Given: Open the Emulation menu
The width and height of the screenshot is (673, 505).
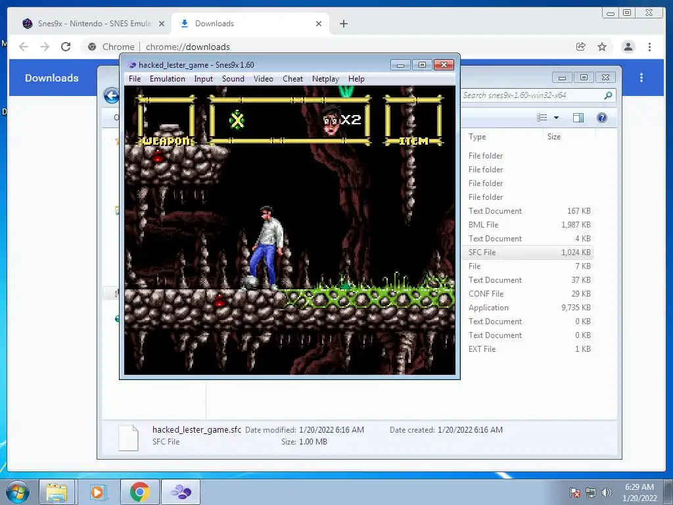Looking at the screenshot, I should tap(168, 79).
